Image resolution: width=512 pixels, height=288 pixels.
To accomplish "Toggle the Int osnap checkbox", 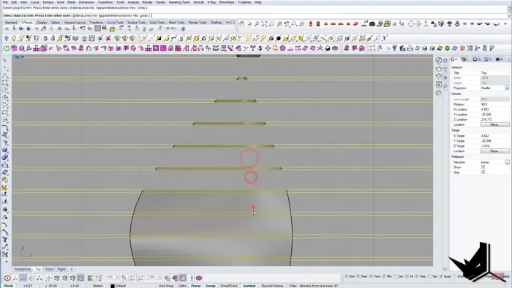I will [407, 276].
